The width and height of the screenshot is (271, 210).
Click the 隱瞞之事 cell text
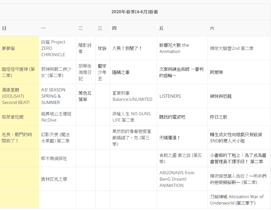coord(121,72)
